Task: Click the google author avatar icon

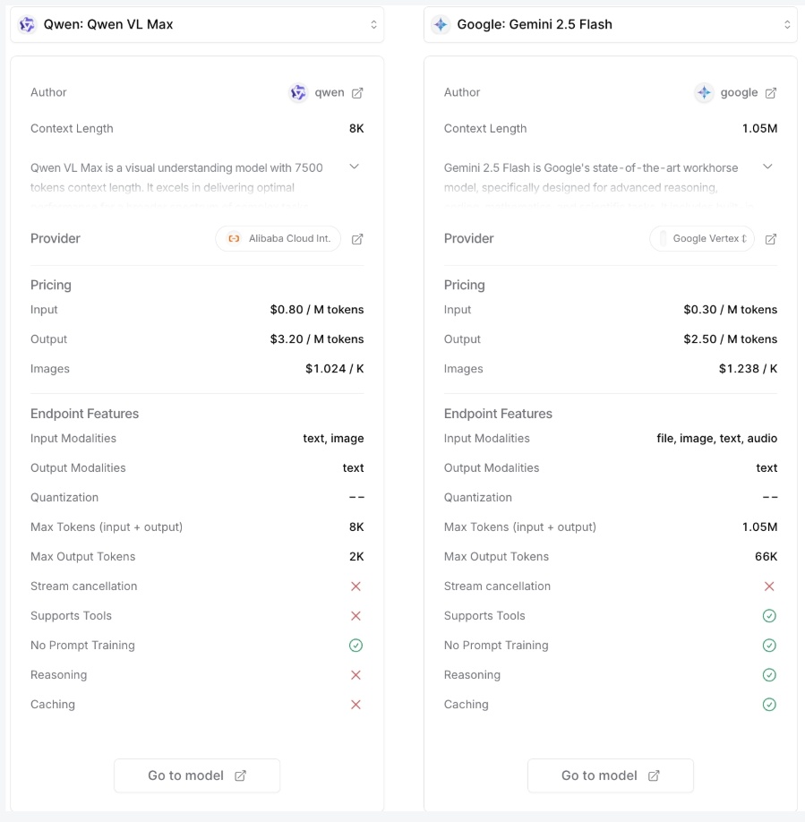Action: (704, 93)
